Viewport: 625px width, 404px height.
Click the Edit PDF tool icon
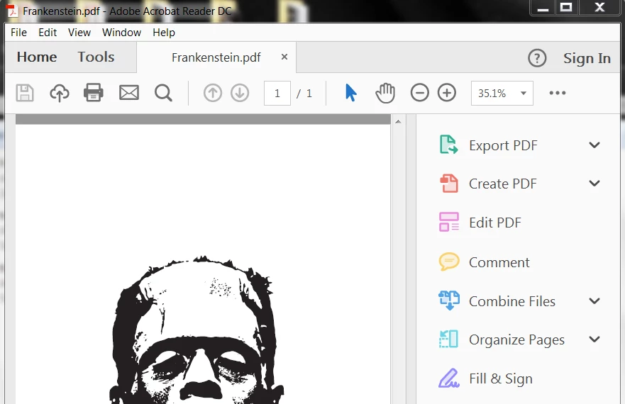tap(449, 222)
